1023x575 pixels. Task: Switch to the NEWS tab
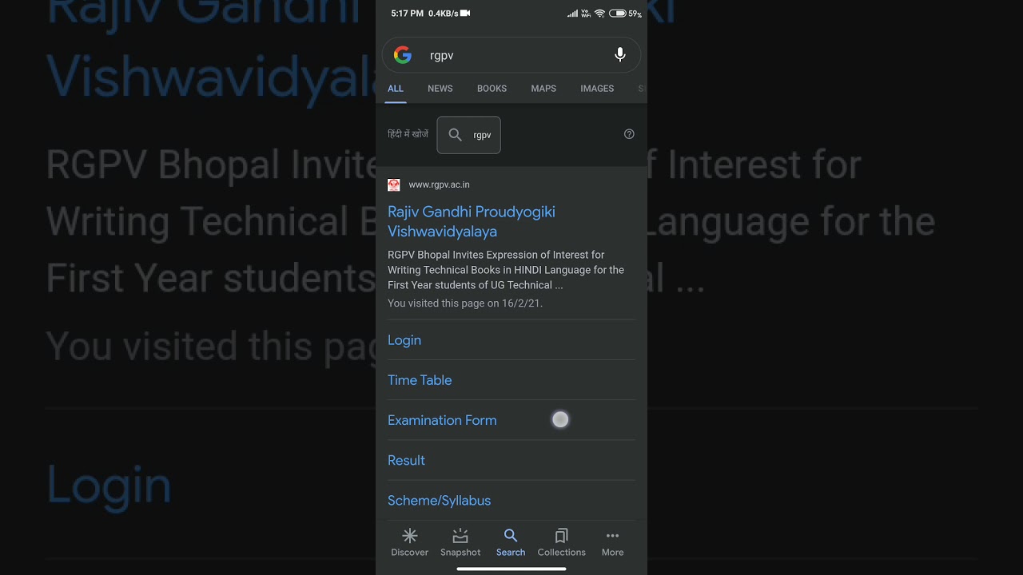440,89
